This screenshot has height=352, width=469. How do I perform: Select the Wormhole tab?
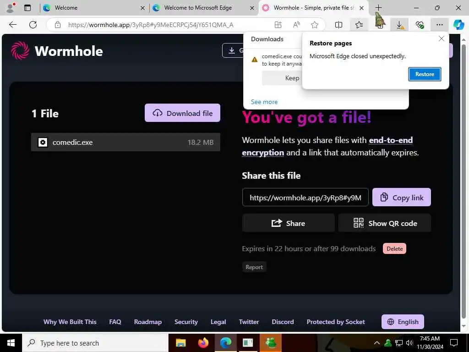313,8
